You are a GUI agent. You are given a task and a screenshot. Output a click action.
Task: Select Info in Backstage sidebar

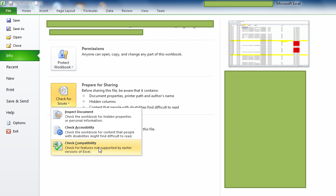tap(20, 55)
